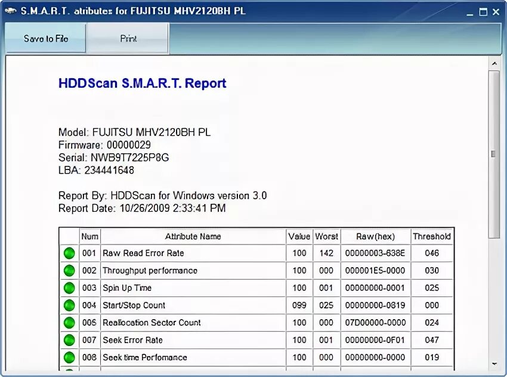The width and height of the screenshot is (507, 377).
Task: Click raw value 00000003-638E
Action: (x=375, y=253)
